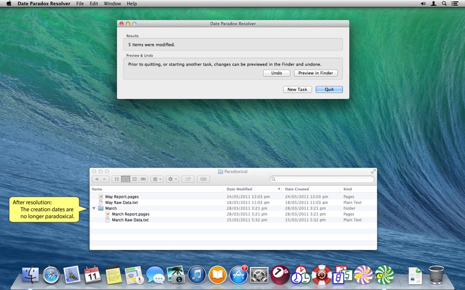Open the digit-tiles app icon in Dock
This screenshot has width=465, height=290.
[x=342, y=275]
